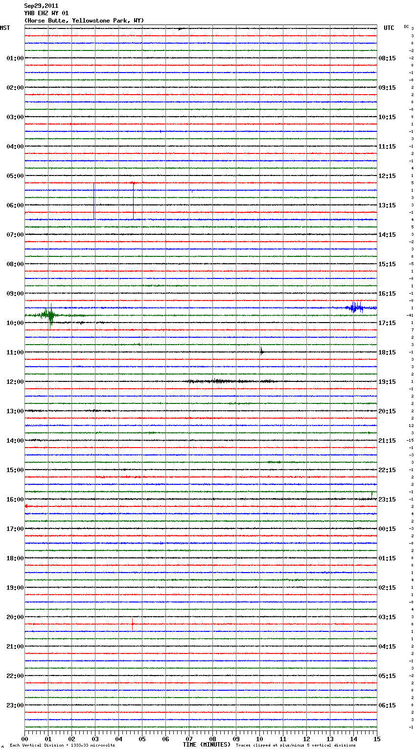Click the "-41" DC offset value
This screenshot has height=752, width=416.
click(x=410, y=315)
